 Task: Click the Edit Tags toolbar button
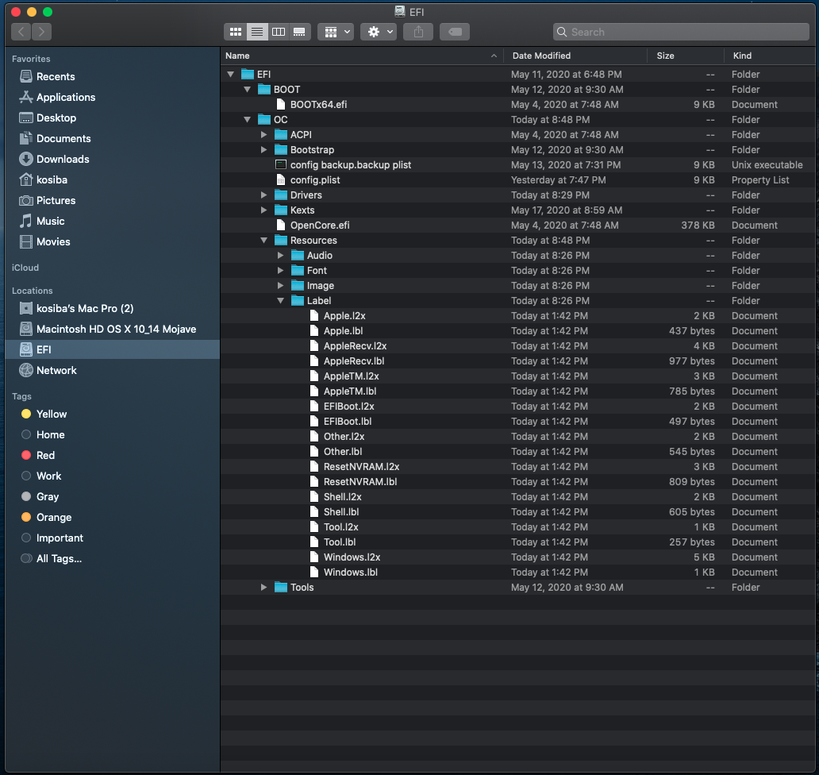[x=455, y=32]
